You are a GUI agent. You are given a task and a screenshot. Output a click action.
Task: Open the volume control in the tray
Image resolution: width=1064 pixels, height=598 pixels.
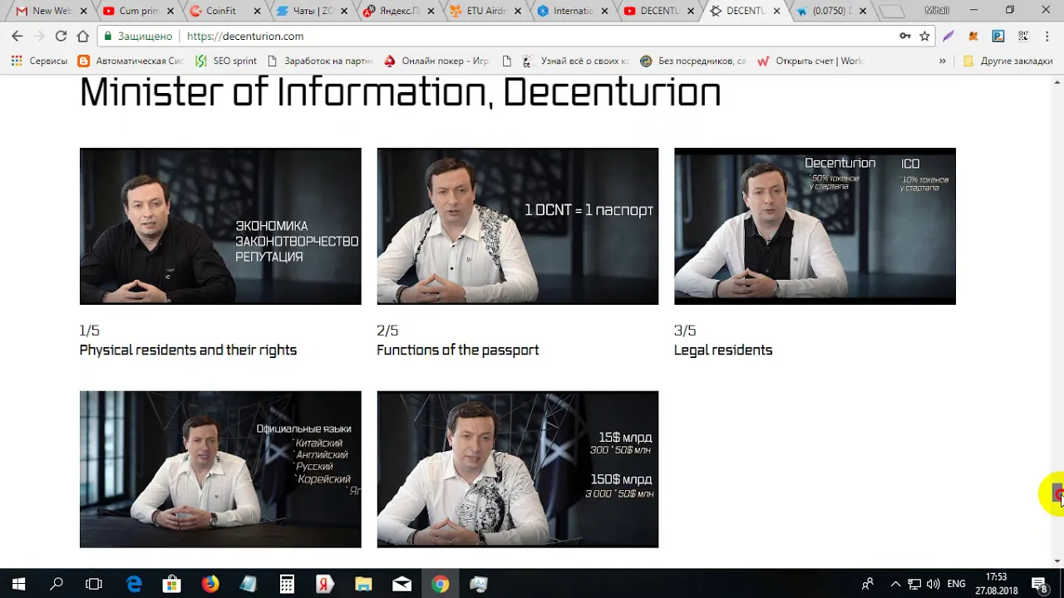(x=933, y=584)
